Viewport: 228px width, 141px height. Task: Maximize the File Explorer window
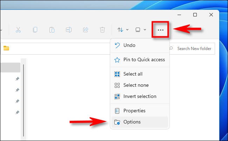coord(195,15)
